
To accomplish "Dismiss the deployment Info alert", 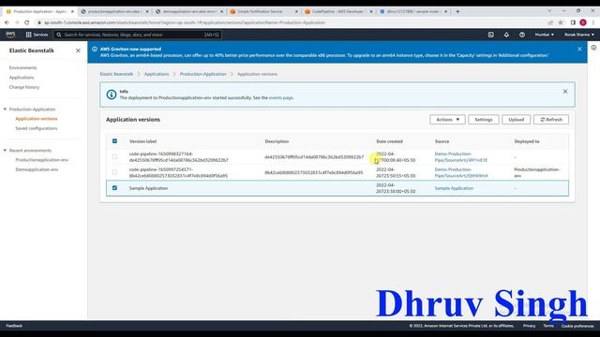I will point(565,92).
